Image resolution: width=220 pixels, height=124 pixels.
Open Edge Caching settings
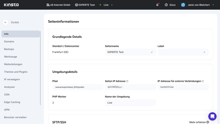[12, 102]
